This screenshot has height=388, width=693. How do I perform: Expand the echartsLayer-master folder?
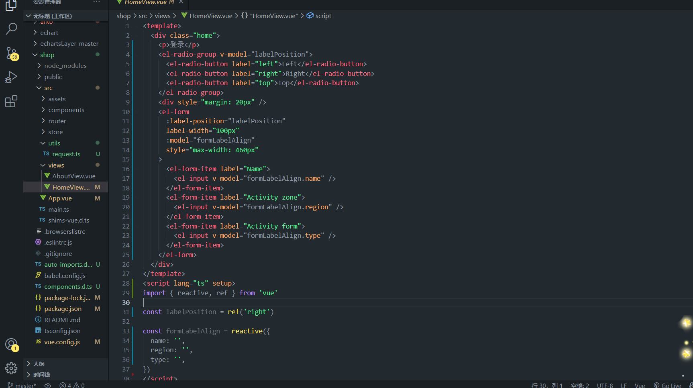click(x=66, y=43)
